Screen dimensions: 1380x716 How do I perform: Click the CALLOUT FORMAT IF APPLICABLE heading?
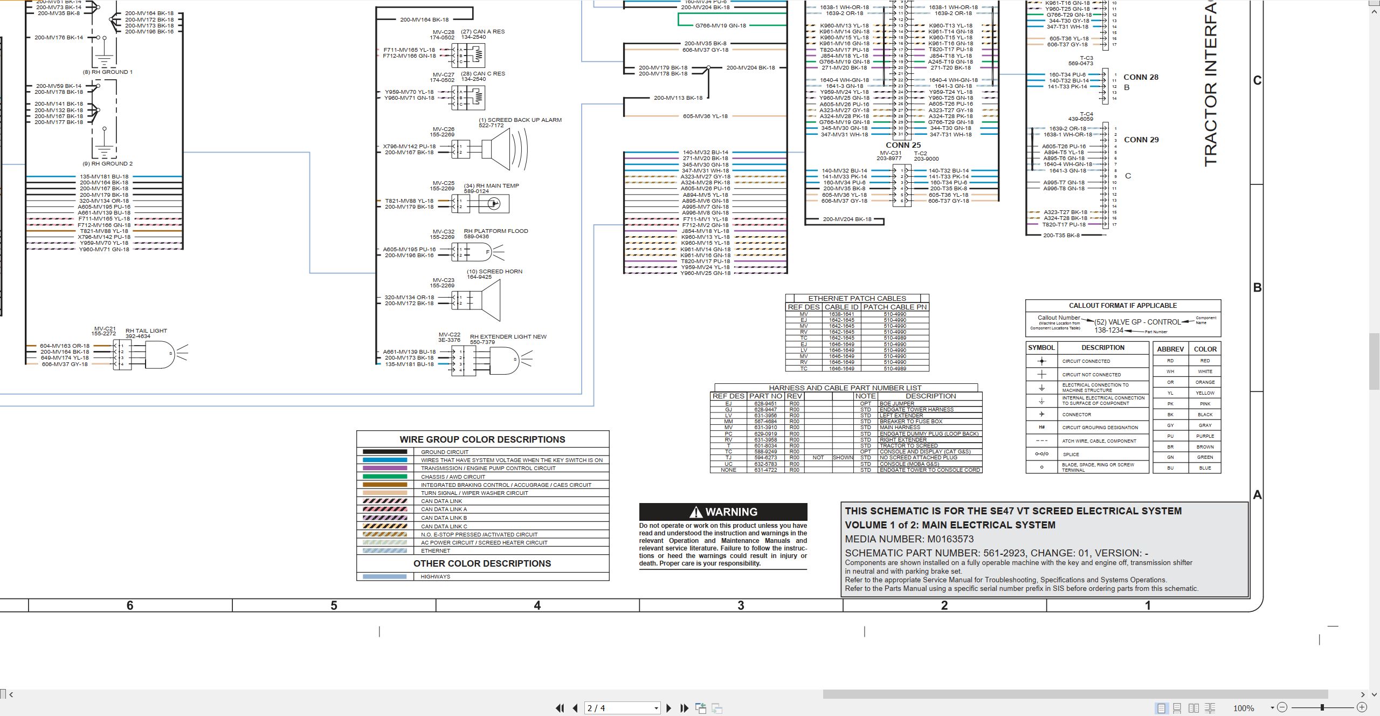pyautogui.click(x=1123, y=305)
